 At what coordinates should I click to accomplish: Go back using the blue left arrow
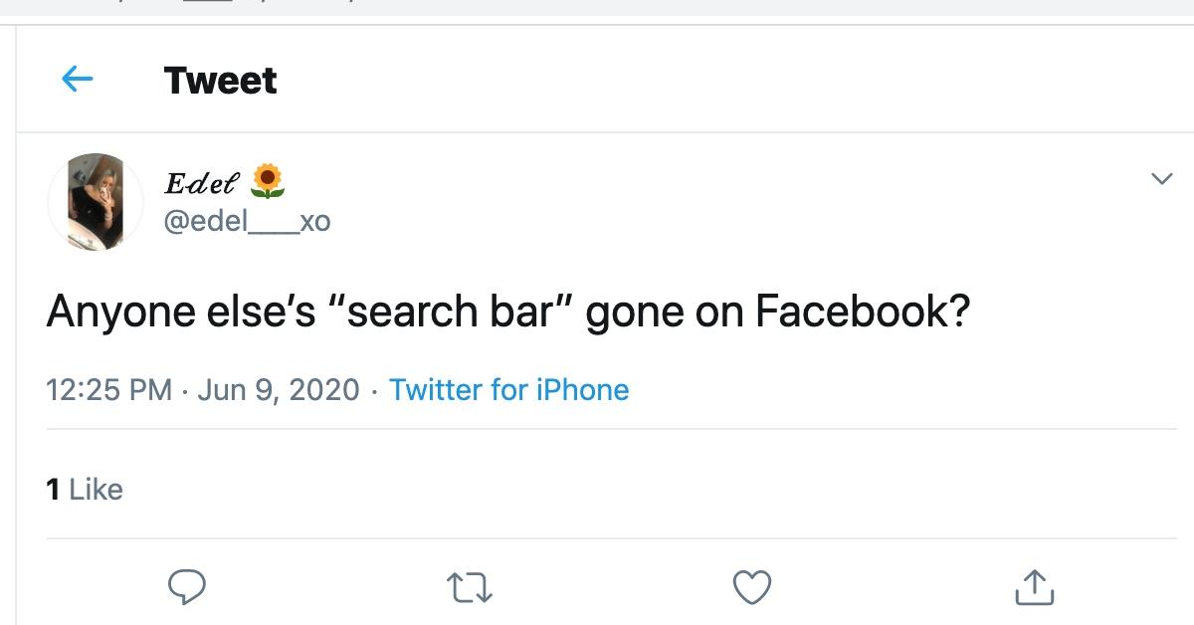point(78,80)
